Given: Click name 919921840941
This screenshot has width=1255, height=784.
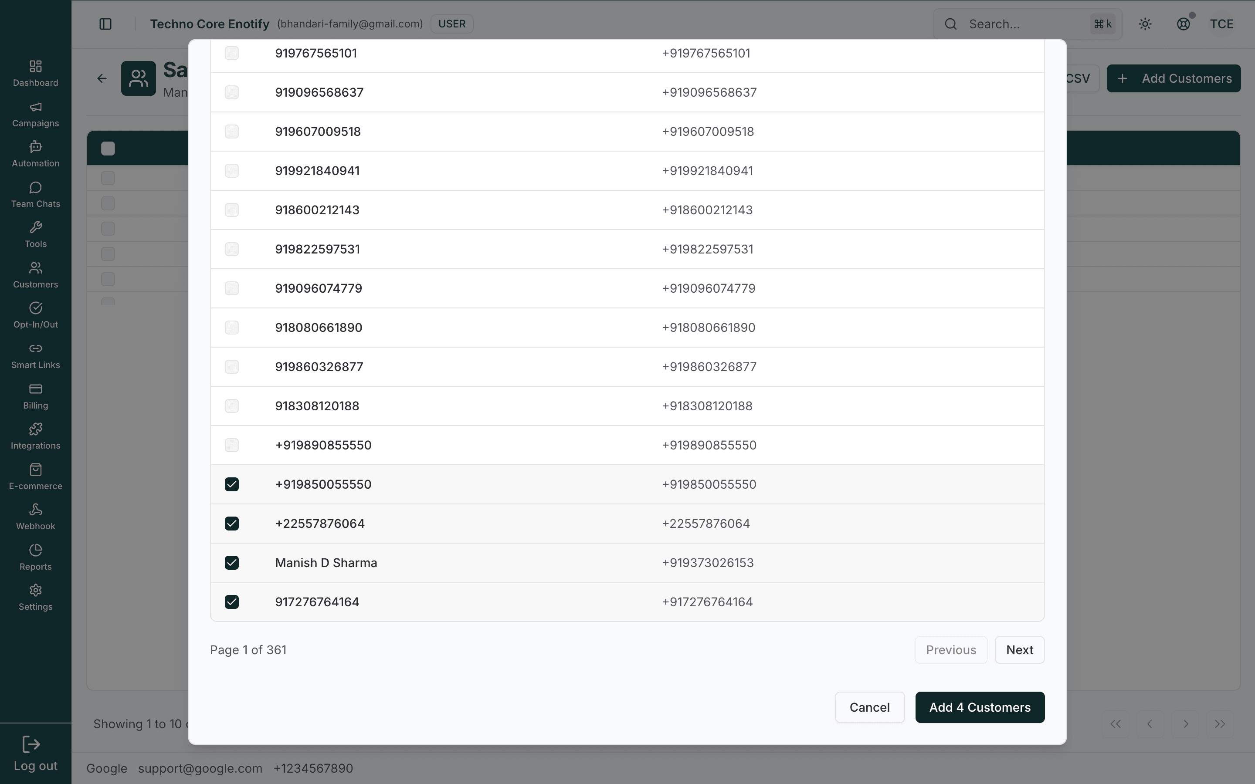Looking at the screenshot, I should pyautogui.click(x=317, y=171).
